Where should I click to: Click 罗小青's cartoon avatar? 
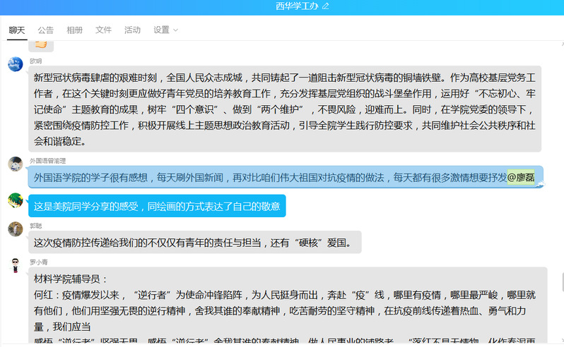click(x=15, y=265)
